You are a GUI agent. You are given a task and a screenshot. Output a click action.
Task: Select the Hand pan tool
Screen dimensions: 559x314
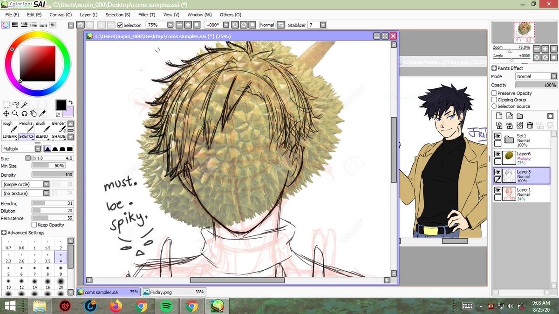coord(34,114)
